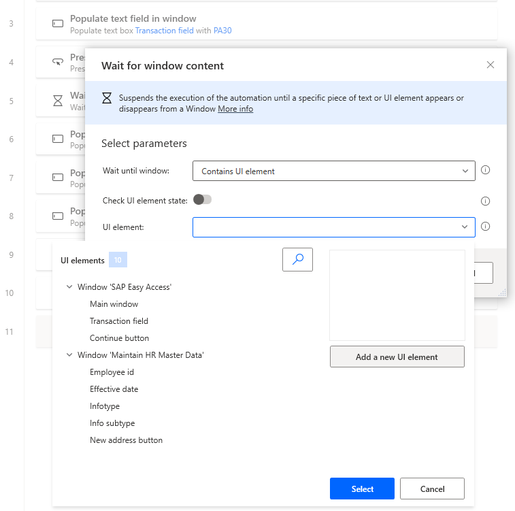Image resolution: width=515 pixels, height=511 pixels.
Task: Click line number 11 in flow
Action: click(10, 331)
